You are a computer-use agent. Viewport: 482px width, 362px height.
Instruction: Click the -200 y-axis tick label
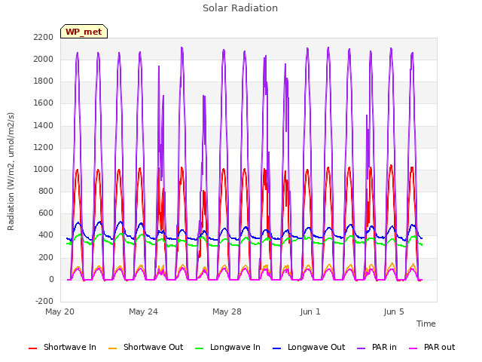(x=44, y=301)
